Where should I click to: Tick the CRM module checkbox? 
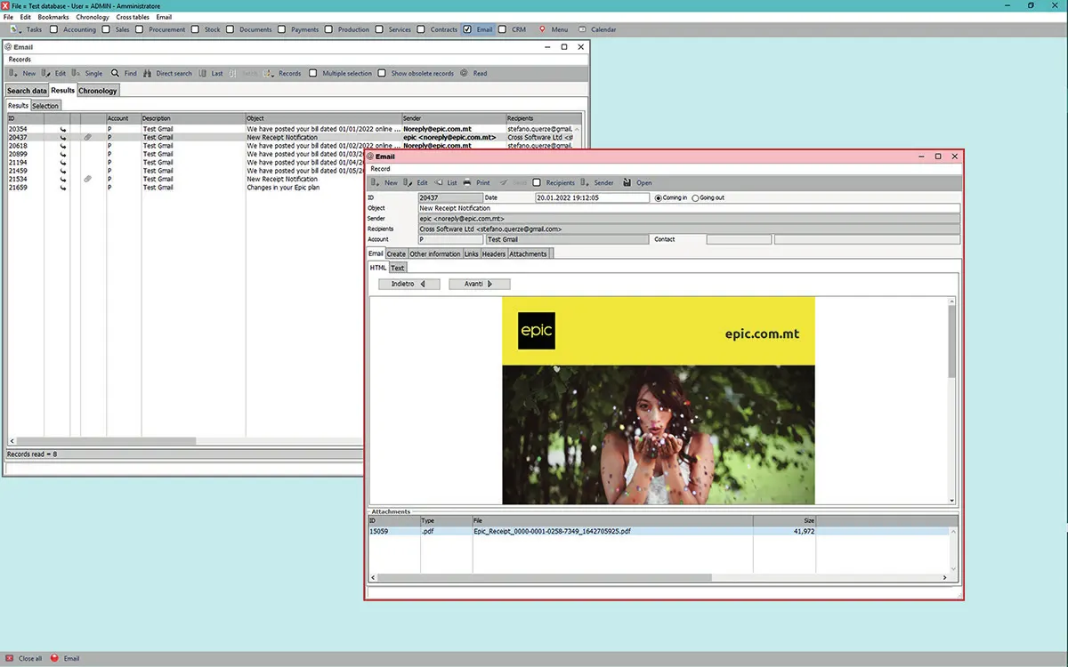coord(503,29)
